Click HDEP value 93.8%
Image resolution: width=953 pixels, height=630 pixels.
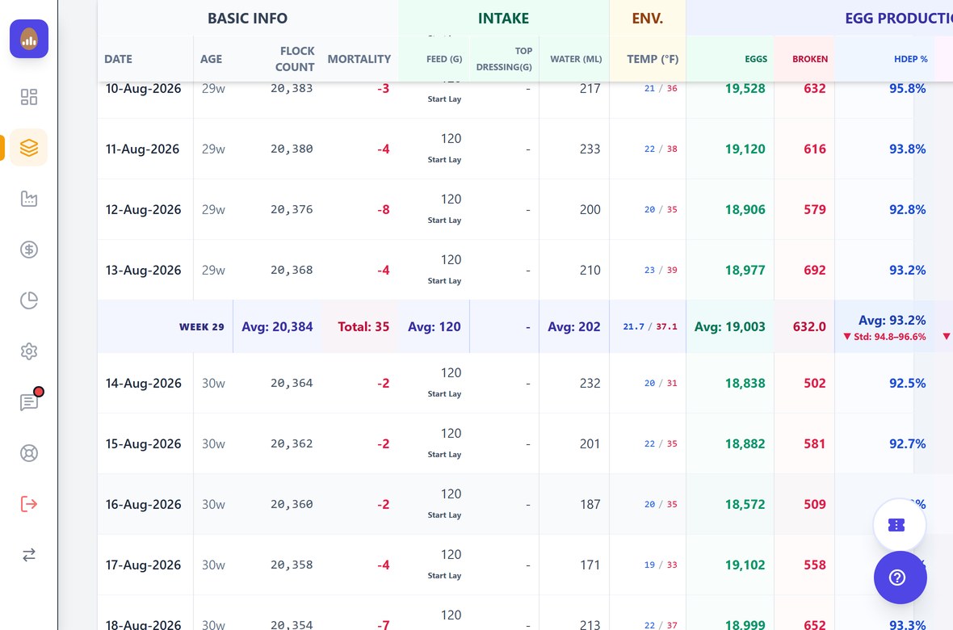pos(908,149)
